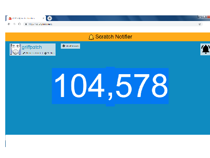Bookmark this page with the star icon

199,24
